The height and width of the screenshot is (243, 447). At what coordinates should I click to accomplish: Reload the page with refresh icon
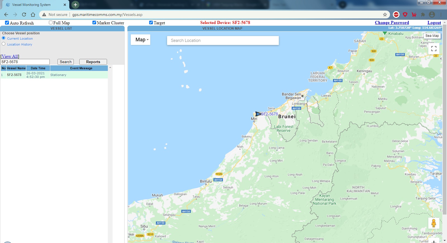tap(24, 15)
